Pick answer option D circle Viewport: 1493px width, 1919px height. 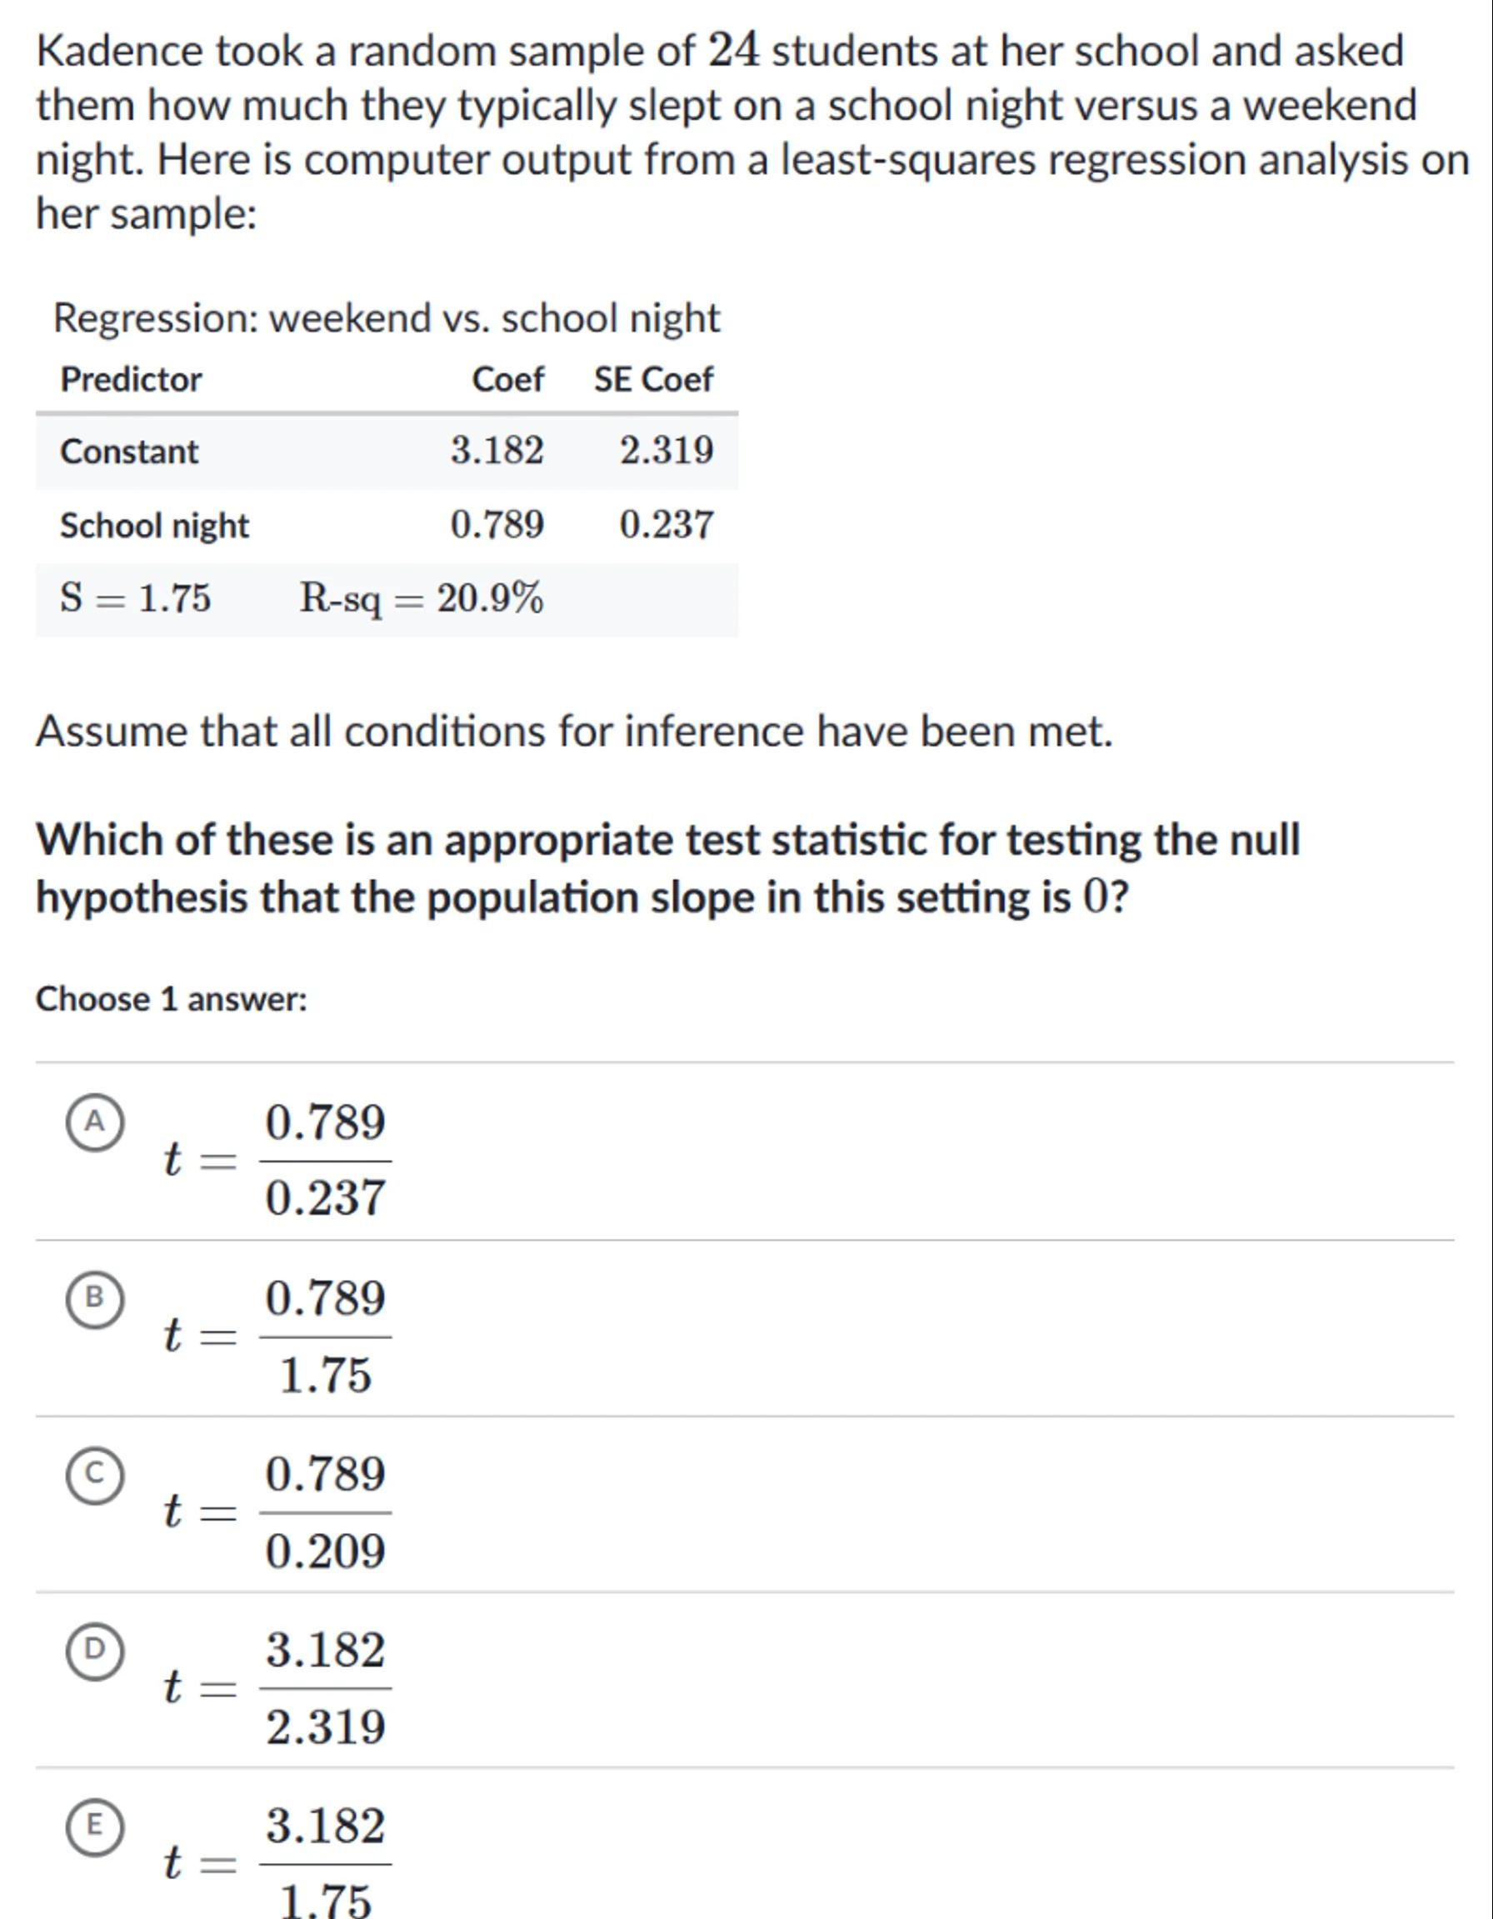[x=95, y=1649]
